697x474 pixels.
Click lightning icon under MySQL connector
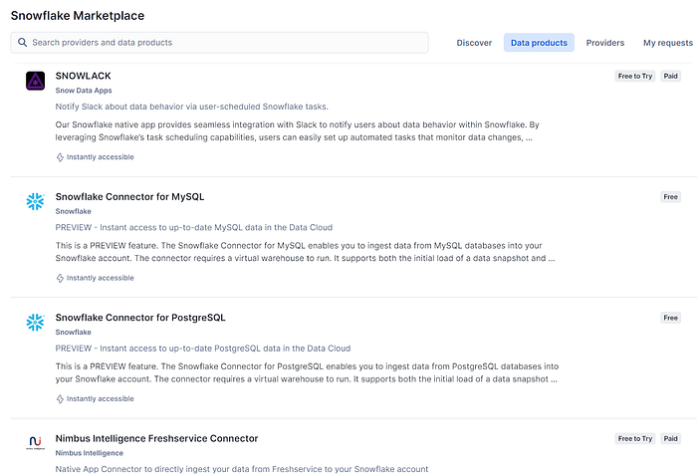tap(60, 278)
